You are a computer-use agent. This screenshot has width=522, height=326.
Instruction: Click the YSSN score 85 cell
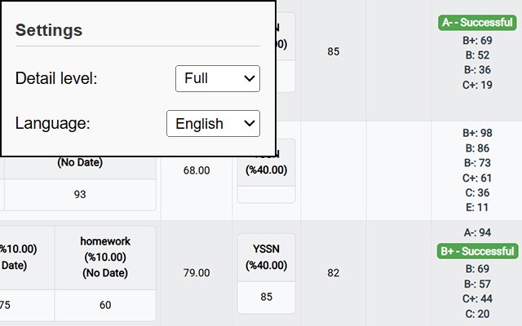click(x=267, y=297)
